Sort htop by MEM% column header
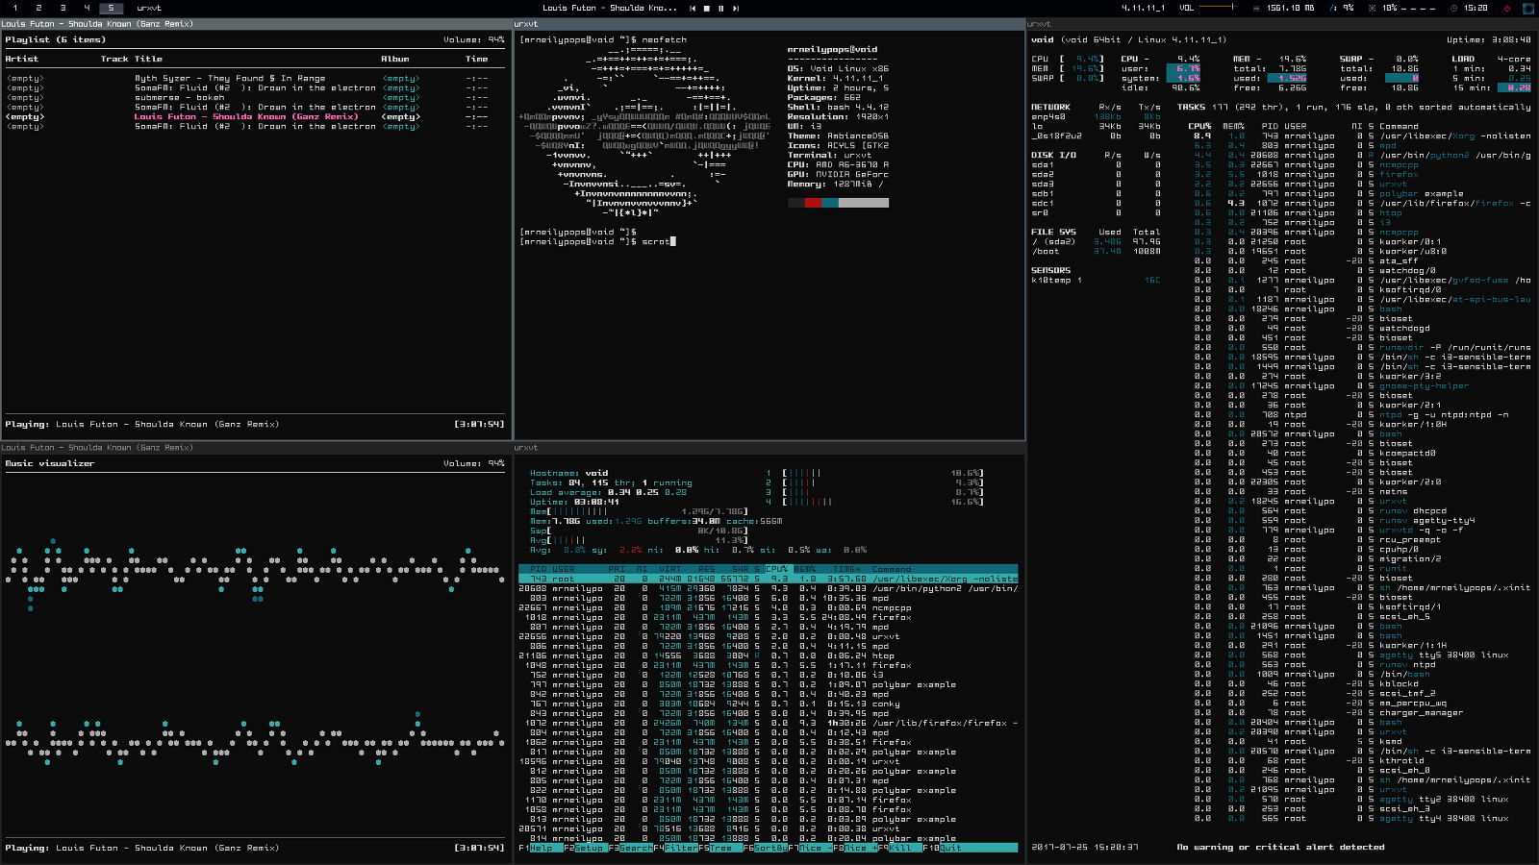 (x=805, y=569)
